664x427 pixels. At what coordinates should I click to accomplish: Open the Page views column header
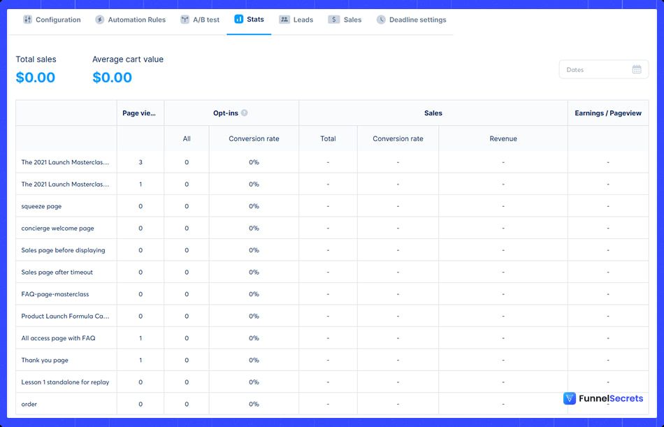click(140, 113)
